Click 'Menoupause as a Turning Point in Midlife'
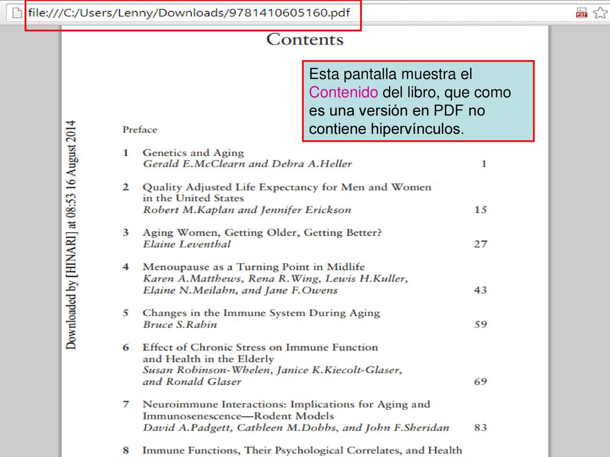This screenshot has height=457, width=610. pyautogui.click(x=254, y=267)
